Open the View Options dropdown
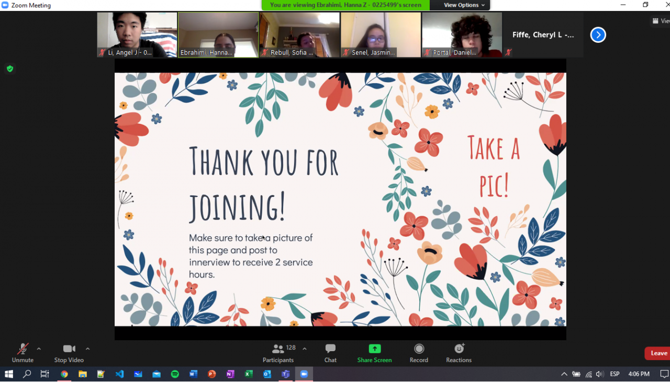Screen dimensions: 670x382 point(464,5)
